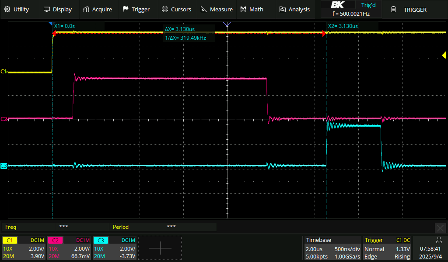Click the Freq measurement field
Screen dimensions: 448x262
pos(56,227)
